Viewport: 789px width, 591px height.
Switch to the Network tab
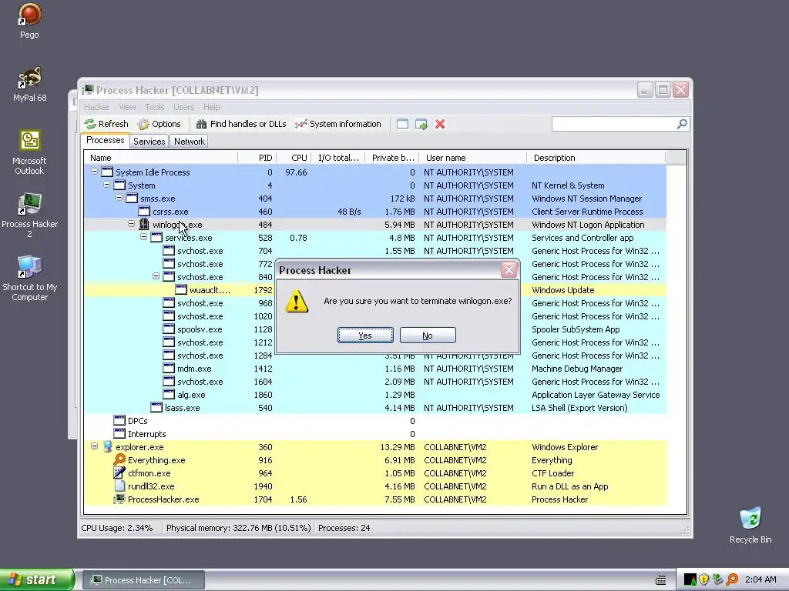(x=190, y=142)
